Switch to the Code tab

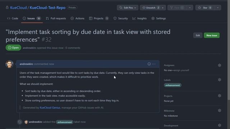point(13,18)
